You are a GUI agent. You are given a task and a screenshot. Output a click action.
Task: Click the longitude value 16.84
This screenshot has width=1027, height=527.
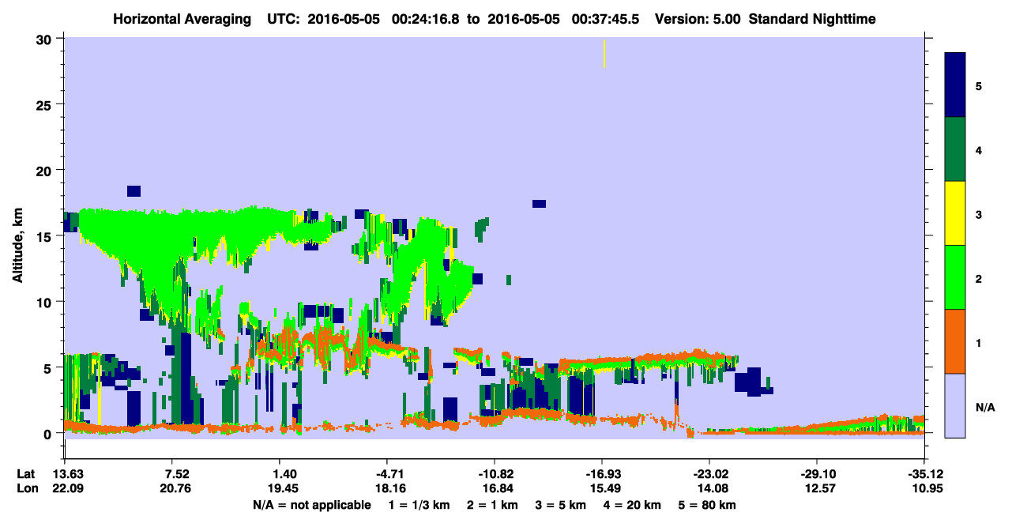click(x=497, y=488)
